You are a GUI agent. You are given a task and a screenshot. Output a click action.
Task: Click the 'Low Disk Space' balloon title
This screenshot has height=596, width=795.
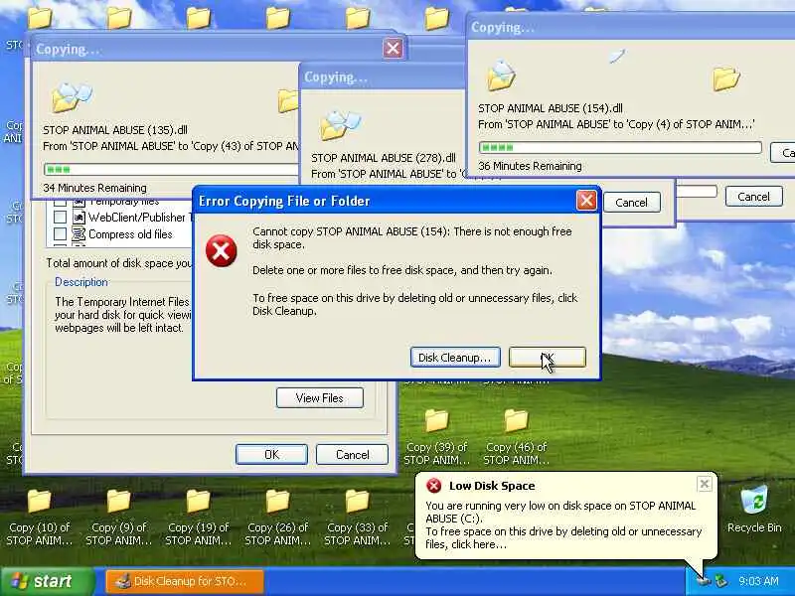point(492,486)
